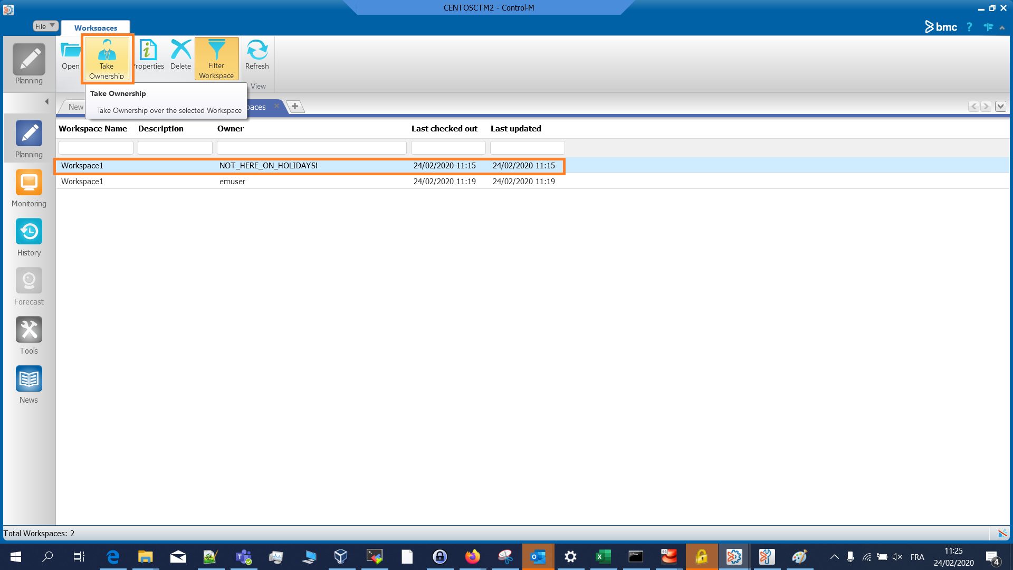This screenshot has height=570, width=1013.
Task: Open the News section
Action: [x=29, y=385]
